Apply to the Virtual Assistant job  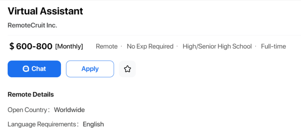[x=90, y=69]
